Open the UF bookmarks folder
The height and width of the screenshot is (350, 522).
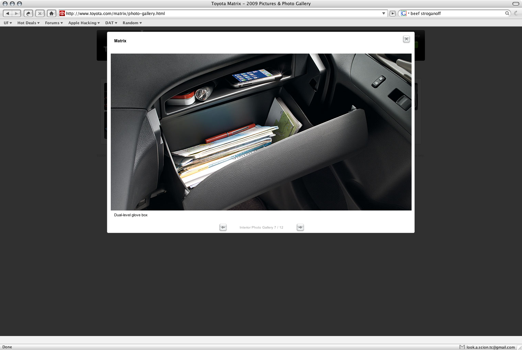(8, 23)
